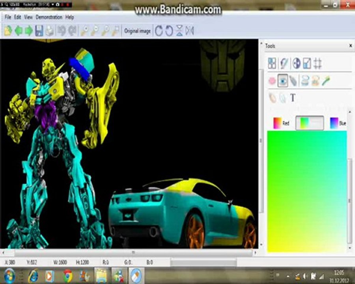This screenshot has width=355, height=284.
Task: Print the image using the printer icon
Action: tap(50, 31)
